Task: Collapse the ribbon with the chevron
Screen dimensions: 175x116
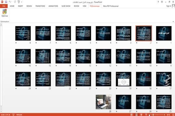Action: (173, 22)
